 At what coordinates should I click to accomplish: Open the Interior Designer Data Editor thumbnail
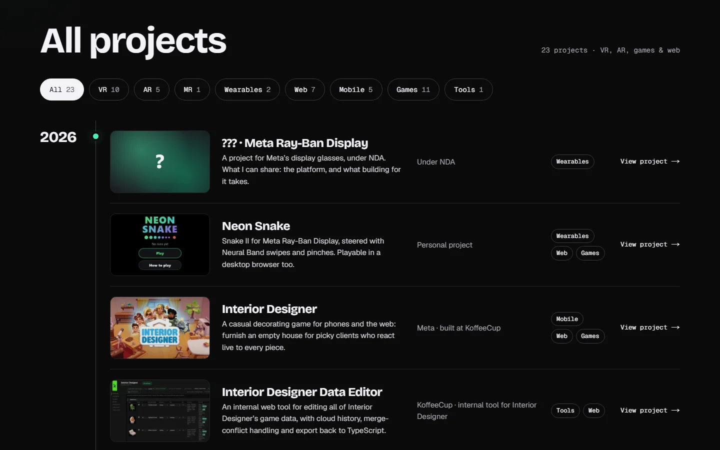tap(160, 410)
